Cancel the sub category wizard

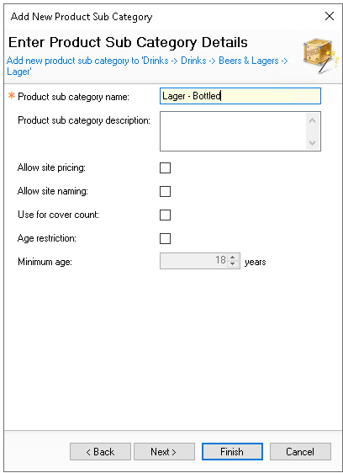point(300,452)
